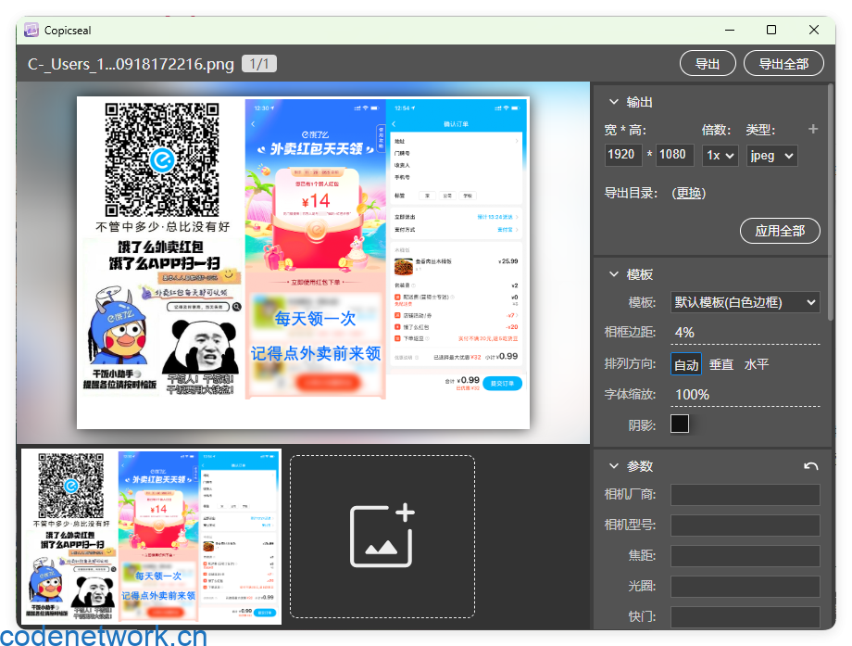Image resolution: width=852 pixels, height=646 pixels.
Task: Select 自动 arrangement direction
Action: pos(685,364)
